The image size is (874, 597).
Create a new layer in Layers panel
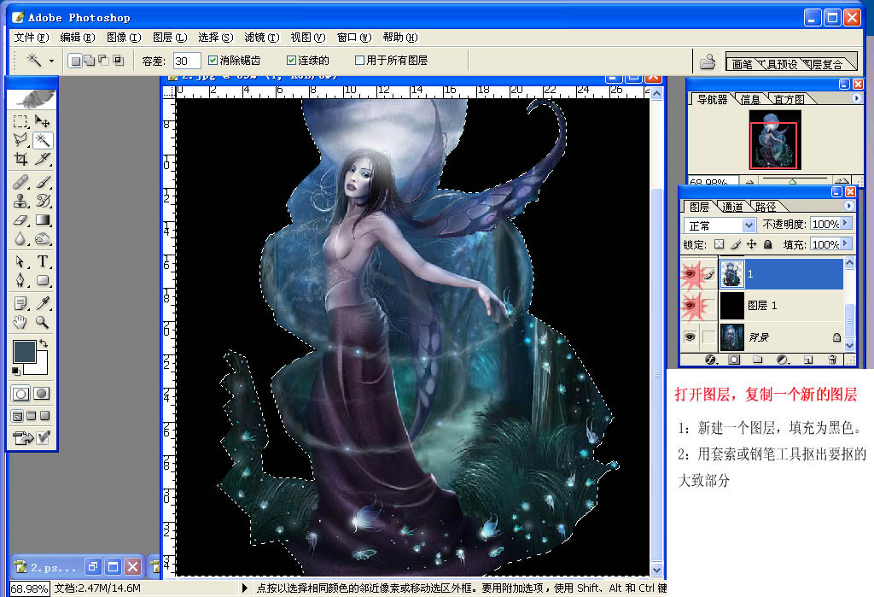point(808,360)
